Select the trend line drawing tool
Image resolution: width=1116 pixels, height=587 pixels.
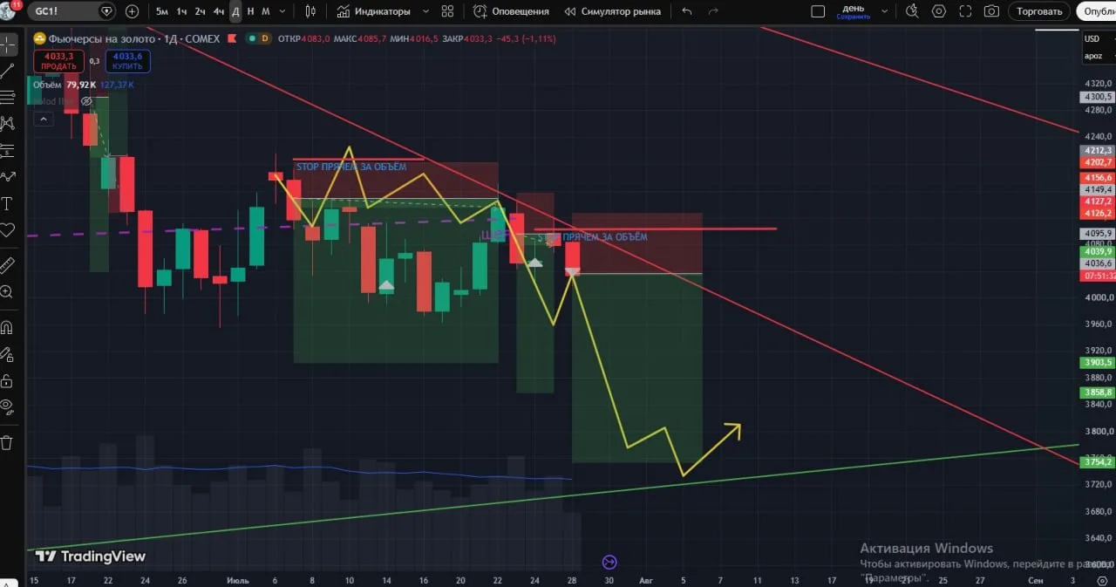tap(8, 72)
